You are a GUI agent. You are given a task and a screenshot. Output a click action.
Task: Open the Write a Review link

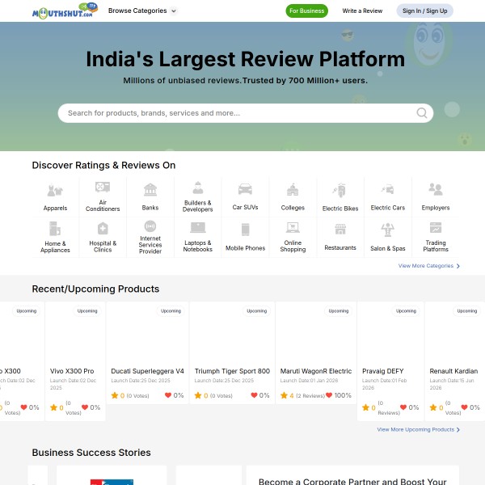click(362, 11)
